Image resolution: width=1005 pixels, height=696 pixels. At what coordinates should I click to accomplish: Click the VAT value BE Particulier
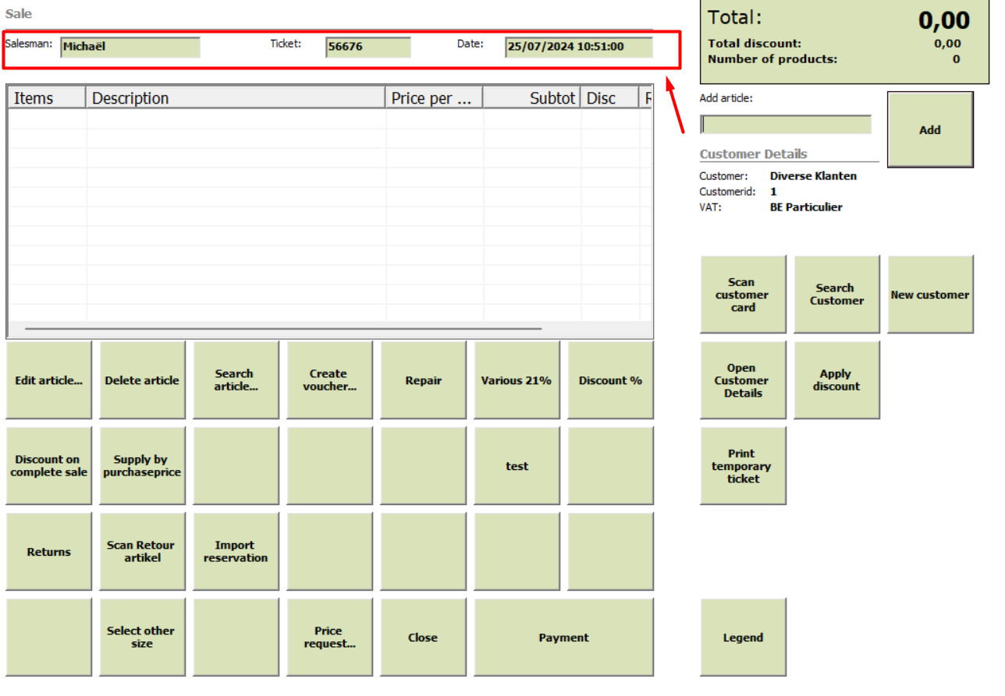coord(806,207)
